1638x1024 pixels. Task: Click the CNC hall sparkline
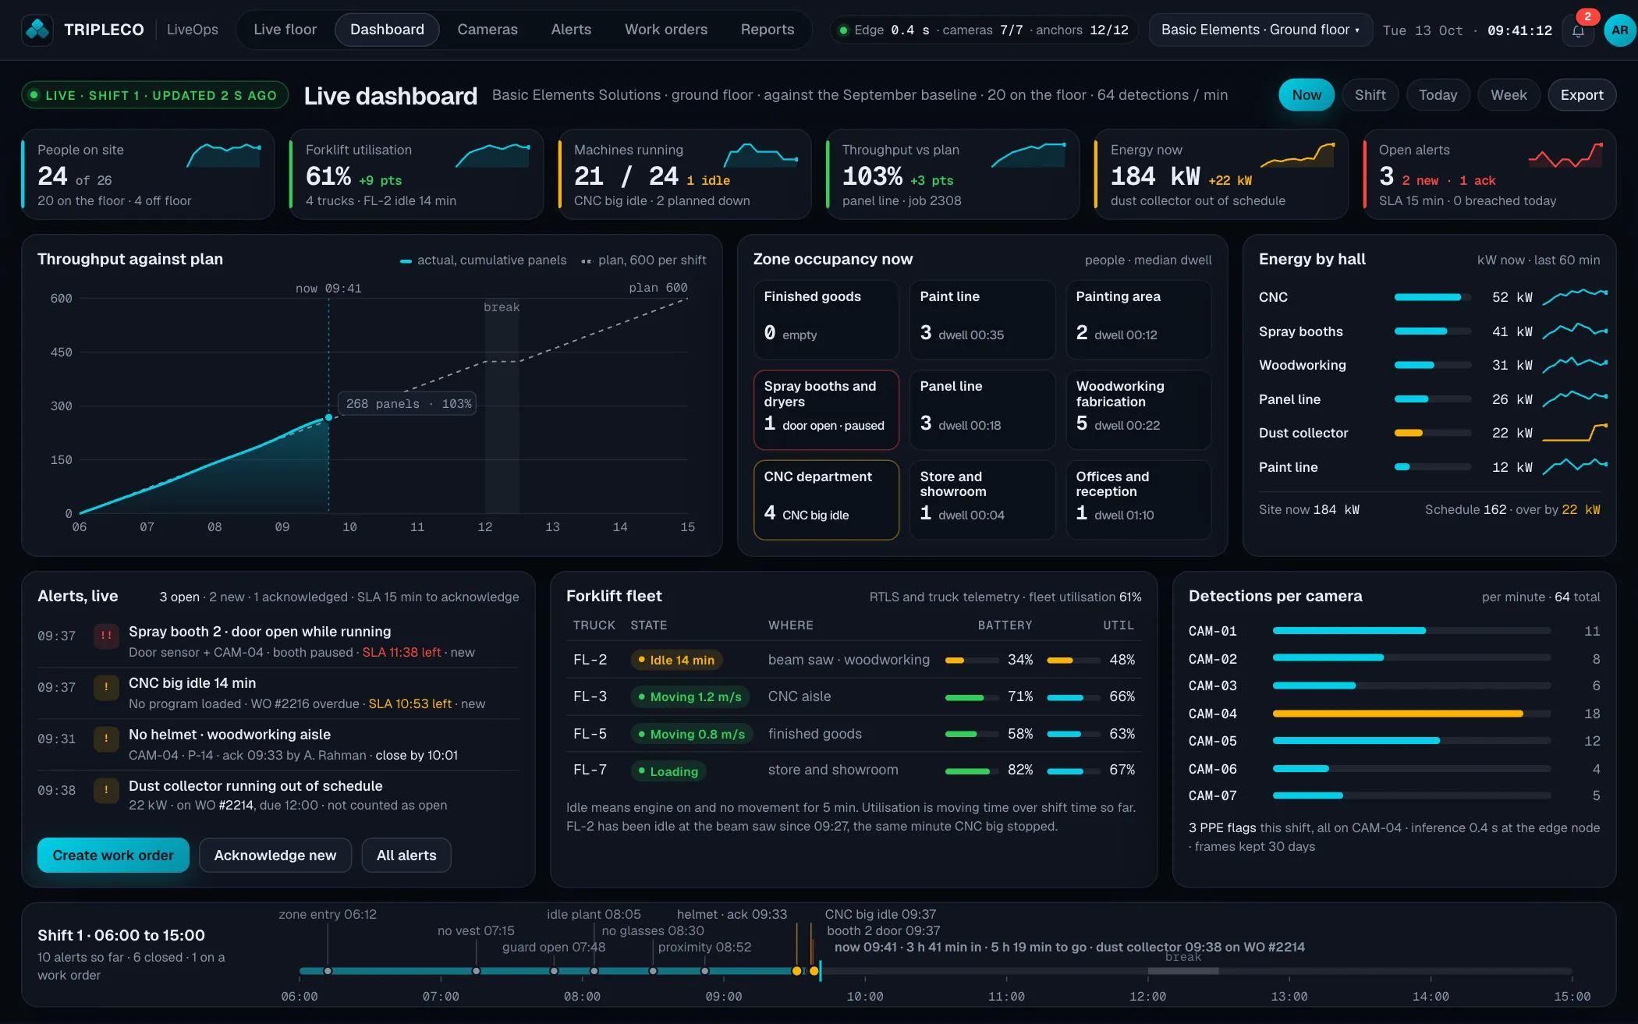[x=1575, y=297]
